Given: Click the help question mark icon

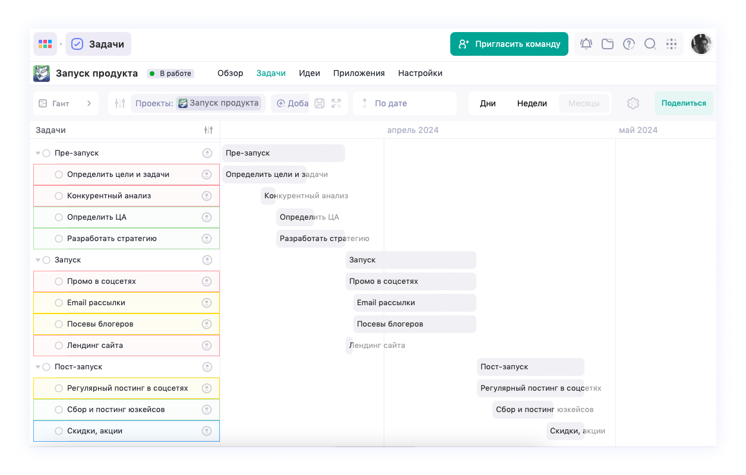Looking at the screenshot, I should point(628,44).
